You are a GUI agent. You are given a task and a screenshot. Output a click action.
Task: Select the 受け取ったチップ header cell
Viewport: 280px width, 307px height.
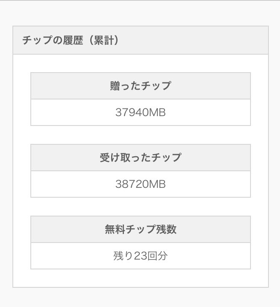(x=140, y=158)
